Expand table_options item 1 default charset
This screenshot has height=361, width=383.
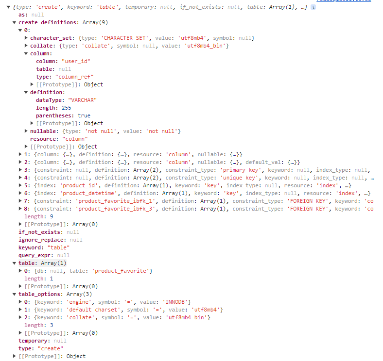coord(20,310)
